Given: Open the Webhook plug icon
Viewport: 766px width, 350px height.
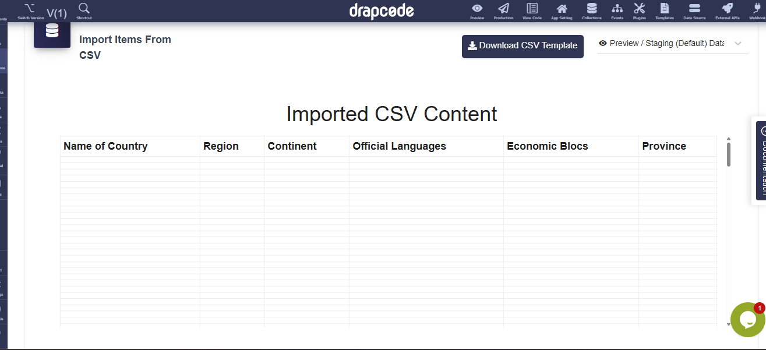Looking at the screenshot, I should [x=757, y=9].
